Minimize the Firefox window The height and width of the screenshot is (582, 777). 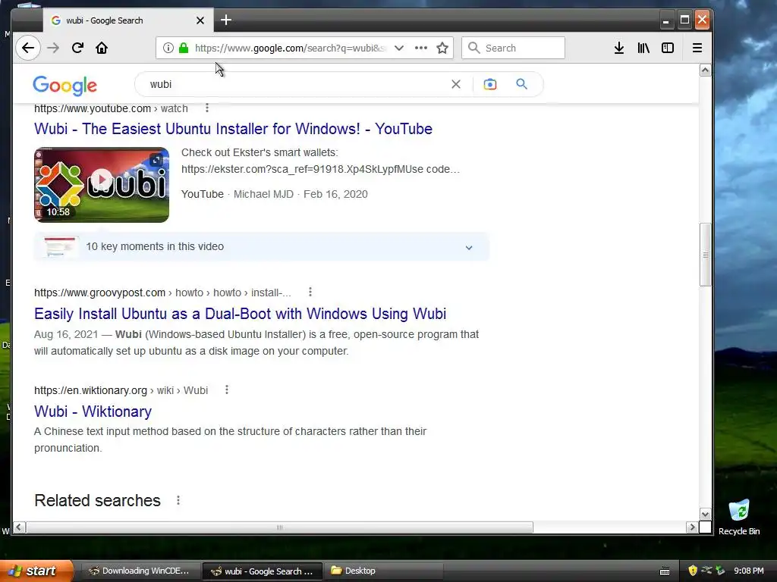coord(666,20)
